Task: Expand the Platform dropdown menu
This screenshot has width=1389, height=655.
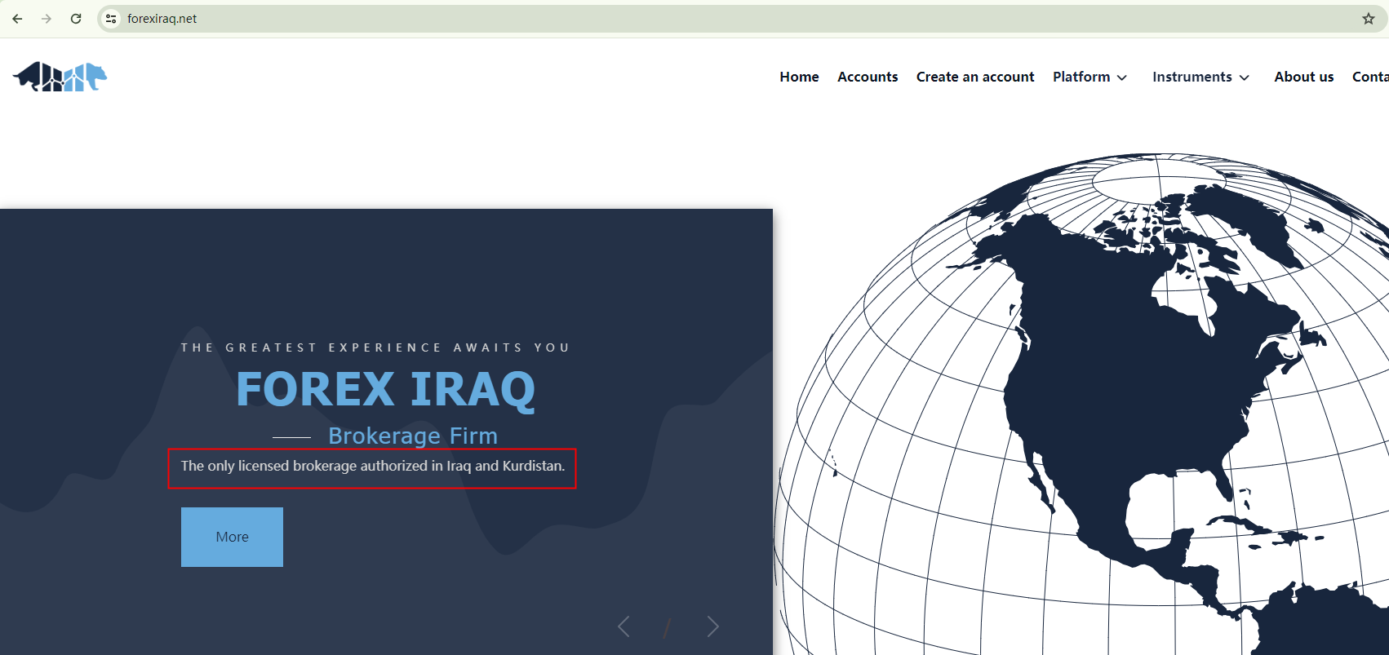Action: tap(1090, 77)
